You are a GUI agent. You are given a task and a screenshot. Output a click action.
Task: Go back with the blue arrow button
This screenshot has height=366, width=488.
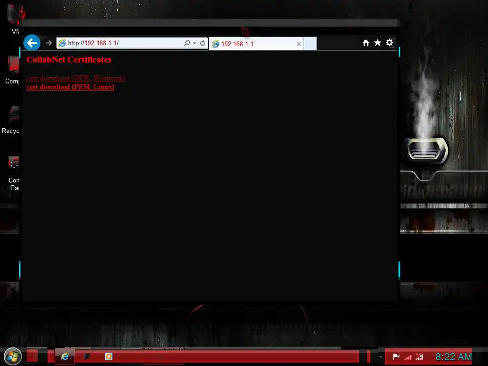click(x=32, y=42)
